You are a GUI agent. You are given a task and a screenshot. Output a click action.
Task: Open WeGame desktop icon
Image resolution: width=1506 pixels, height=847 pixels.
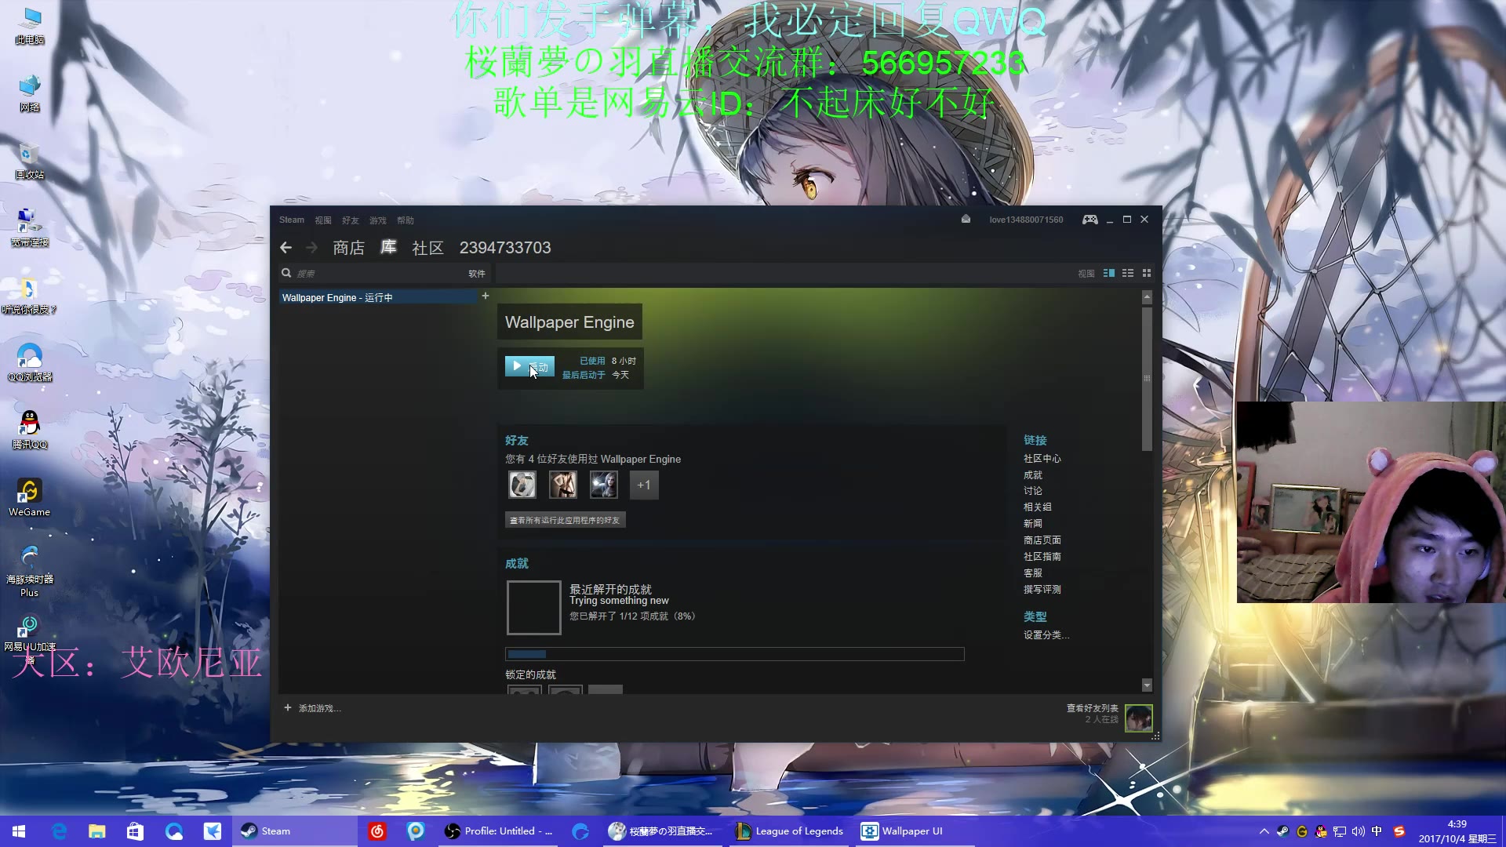click(30, 497)
